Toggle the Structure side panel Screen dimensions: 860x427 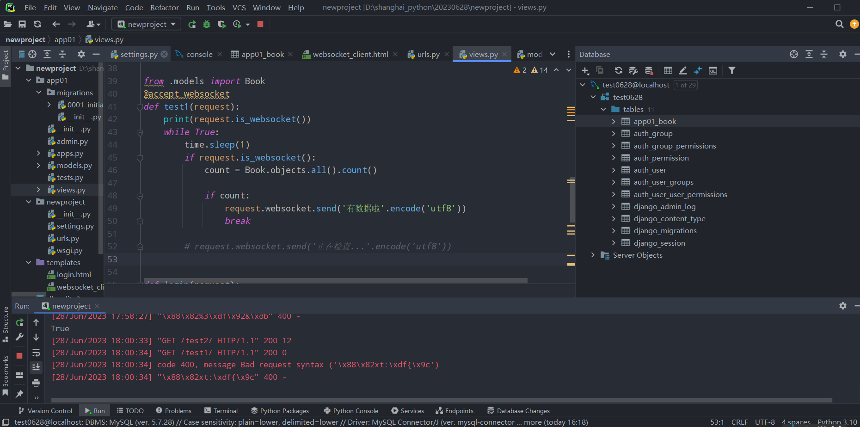(6, 324)
